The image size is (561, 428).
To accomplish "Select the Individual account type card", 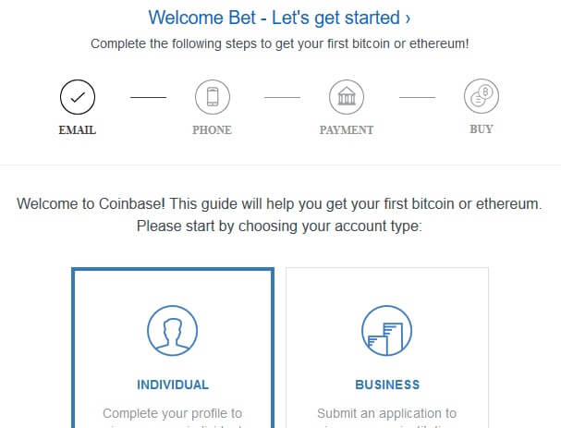I will [173, 348].
